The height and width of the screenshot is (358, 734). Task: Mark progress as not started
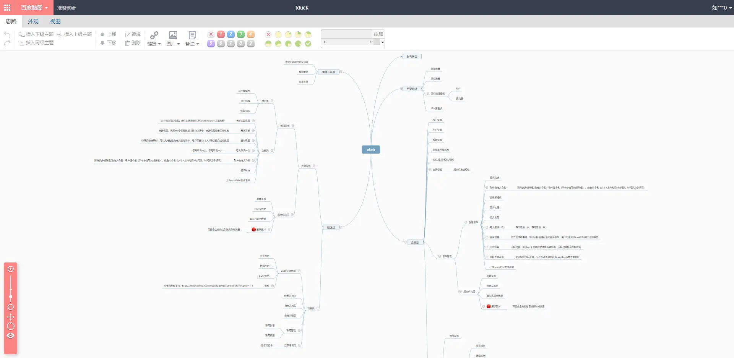pyautogui.click(x=278, y=34)
